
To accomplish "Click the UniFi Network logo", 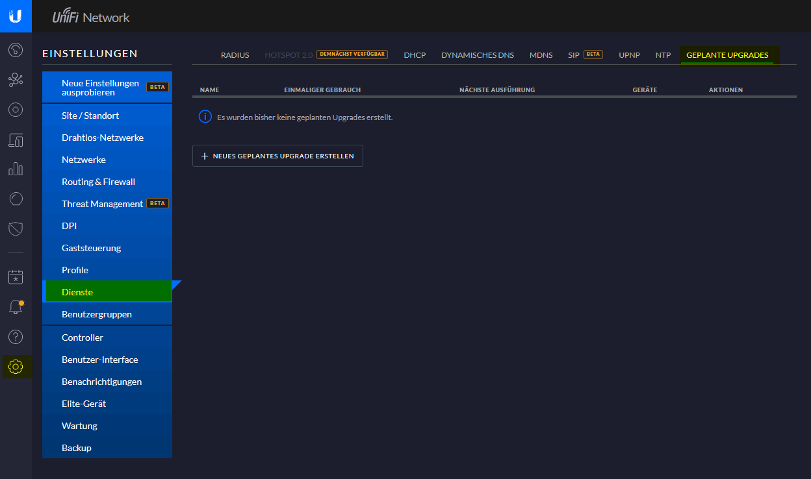I will point(91,18).
